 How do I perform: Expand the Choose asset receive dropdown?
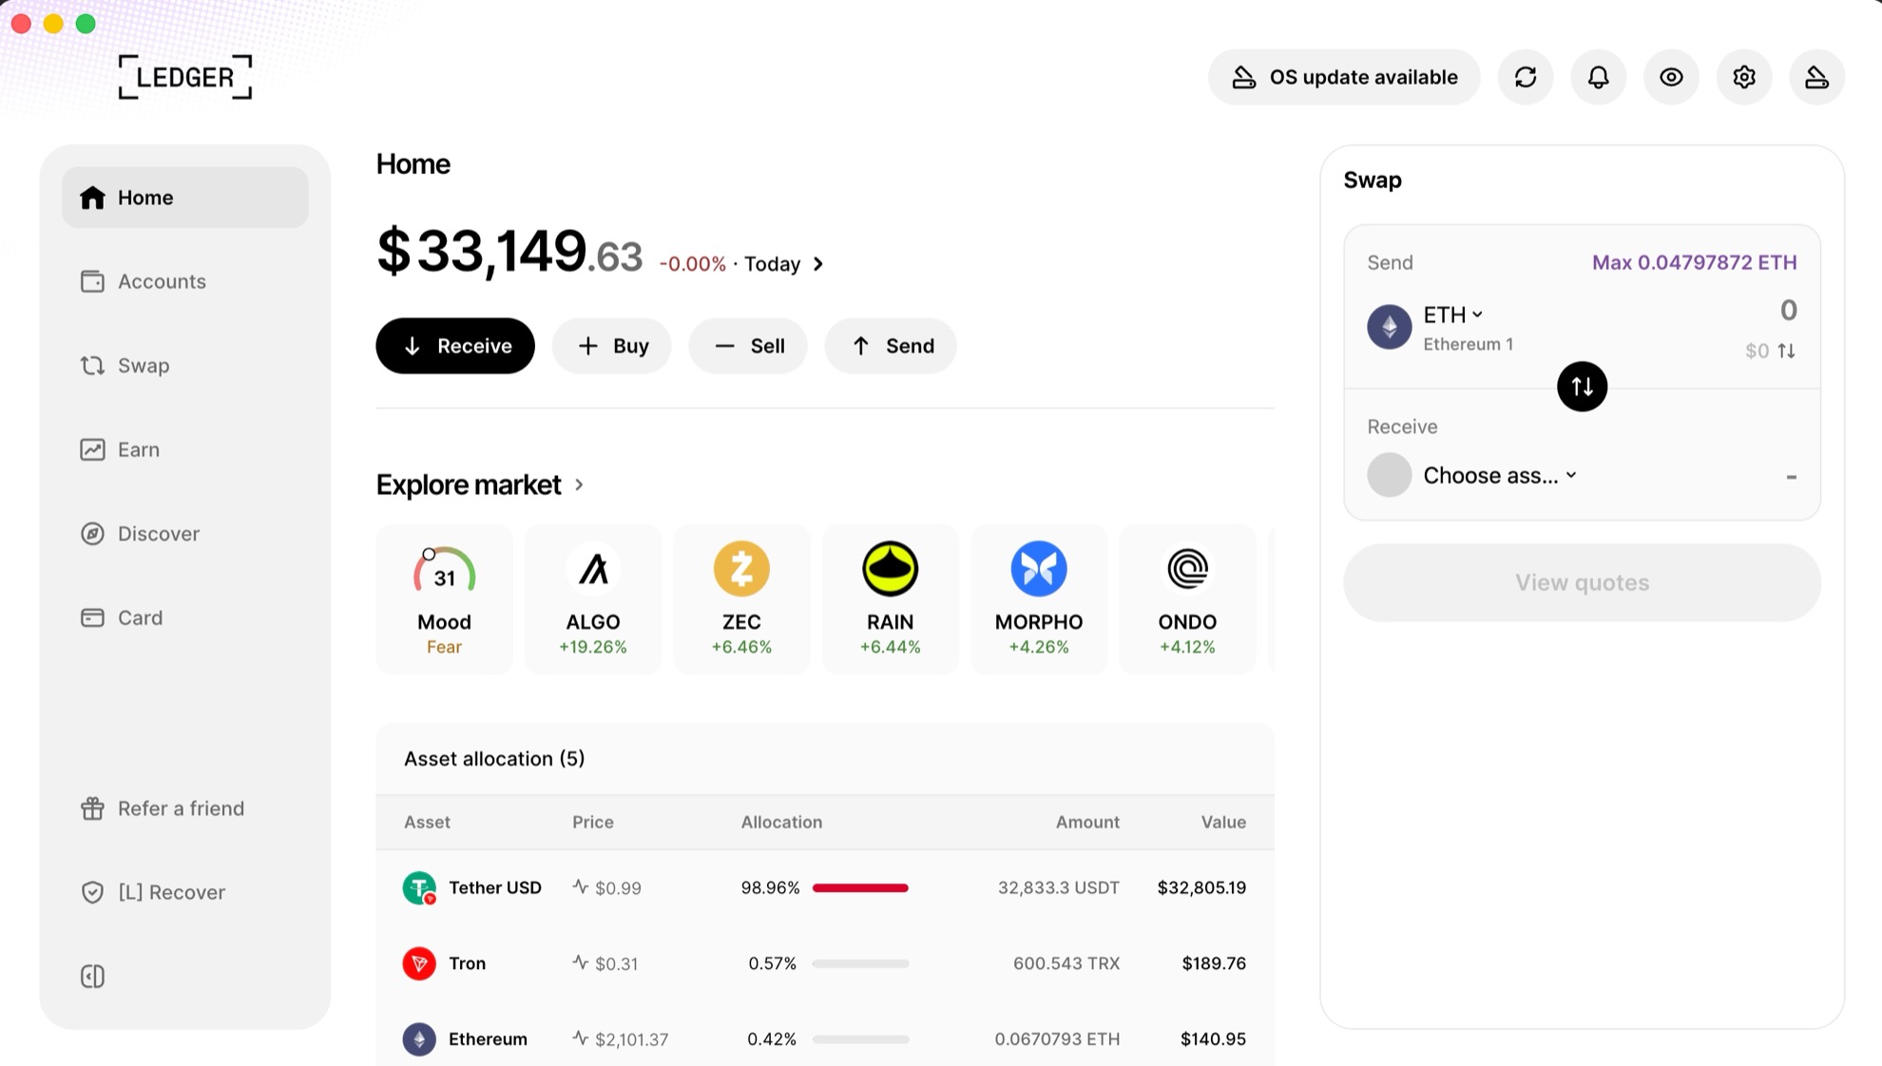(x=1500, y=475)
